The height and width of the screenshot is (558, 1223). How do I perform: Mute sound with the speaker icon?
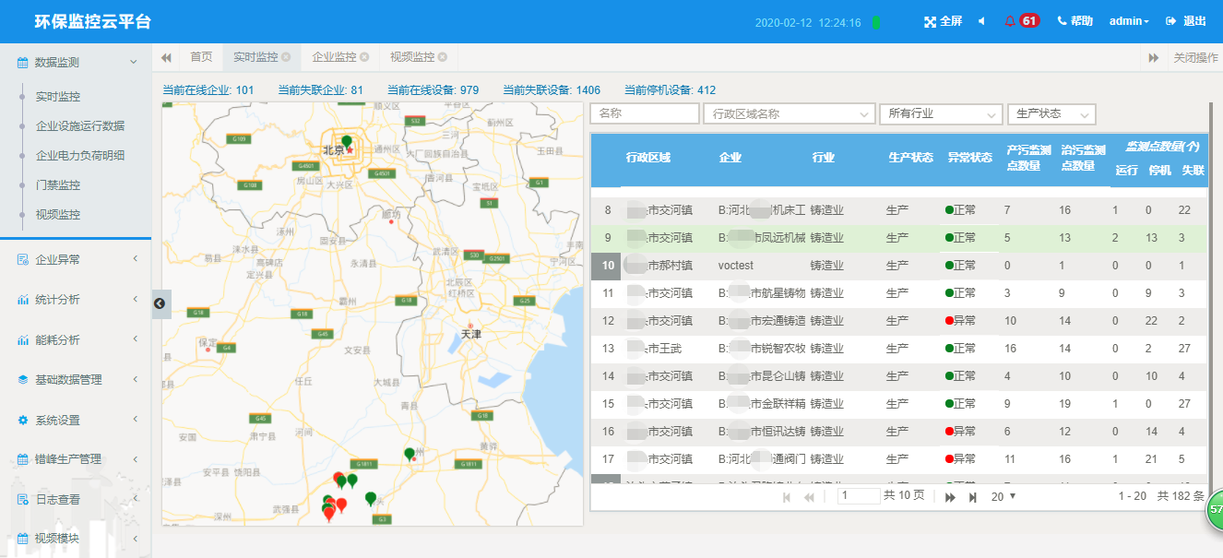980,21
